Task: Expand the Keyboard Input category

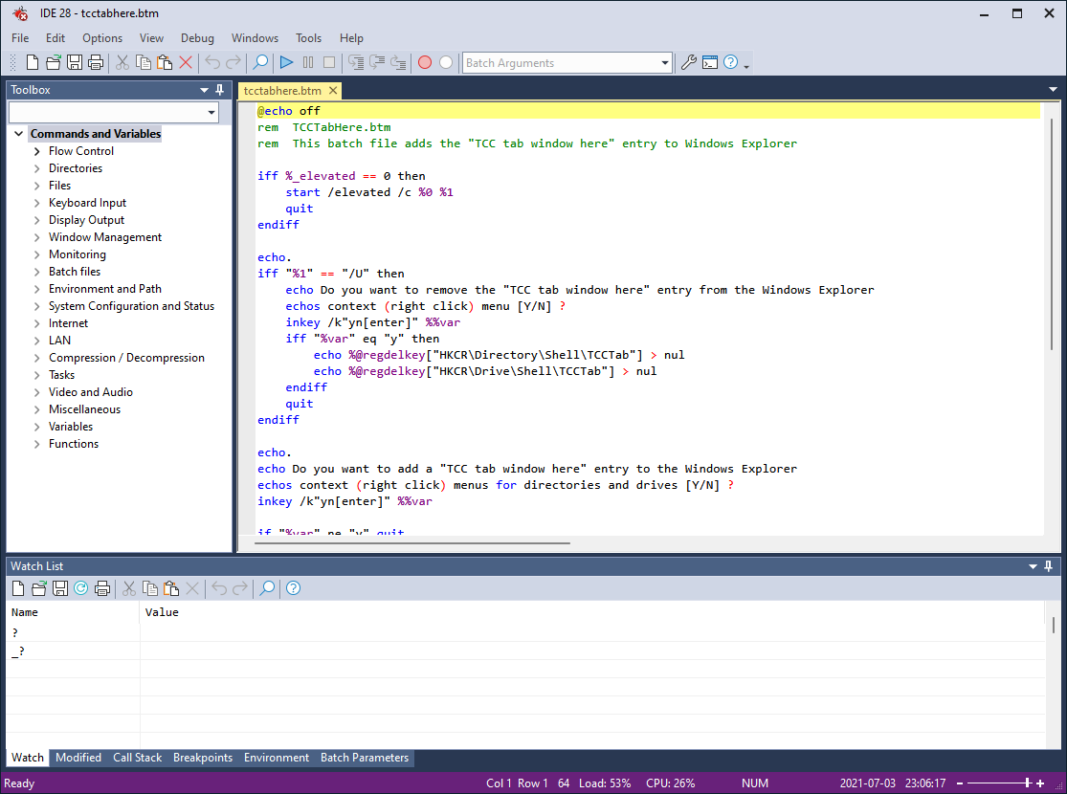Action: (36, 203)
